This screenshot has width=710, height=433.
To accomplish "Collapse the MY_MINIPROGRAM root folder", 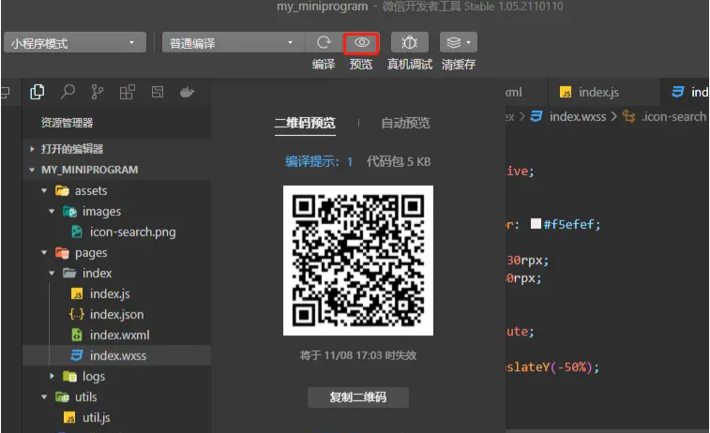I will pyautogui.click(x=32, y=170).
